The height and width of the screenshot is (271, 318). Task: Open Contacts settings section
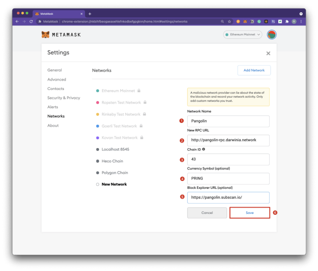pos(56,89)
